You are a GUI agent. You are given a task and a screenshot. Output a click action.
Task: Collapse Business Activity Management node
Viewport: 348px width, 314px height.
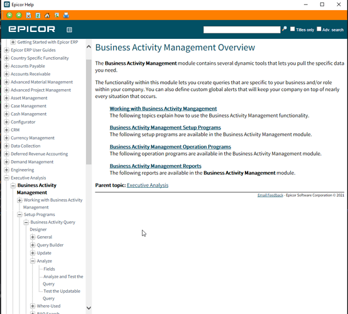(13, 185)
